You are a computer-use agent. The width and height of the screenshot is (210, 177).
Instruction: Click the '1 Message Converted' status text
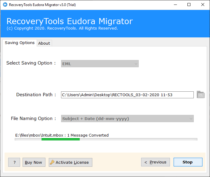coord(88,135)
